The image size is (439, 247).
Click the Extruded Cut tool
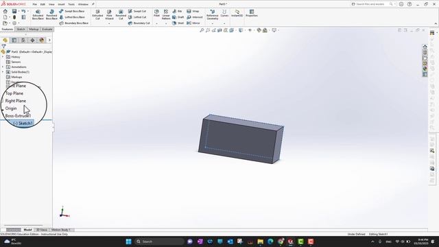97,14
